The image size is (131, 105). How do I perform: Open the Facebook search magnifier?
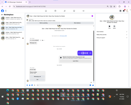pyautogui.click(x=6, y=11)
